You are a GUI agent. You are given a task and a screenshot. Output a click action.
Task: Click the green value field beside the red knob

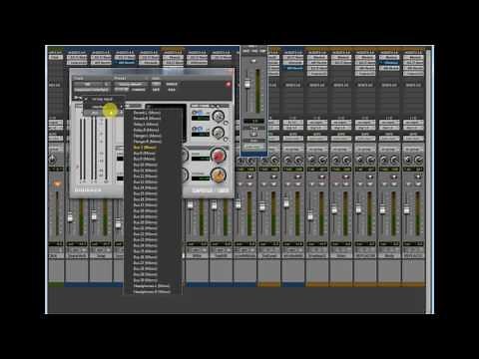coord(201,159)
